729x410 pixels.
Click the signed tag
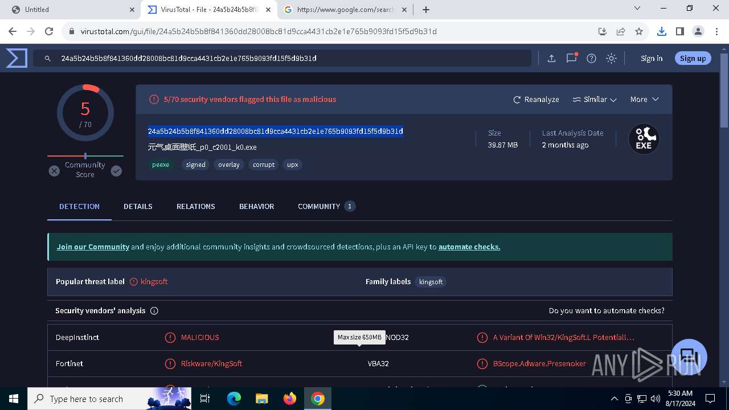195,165
